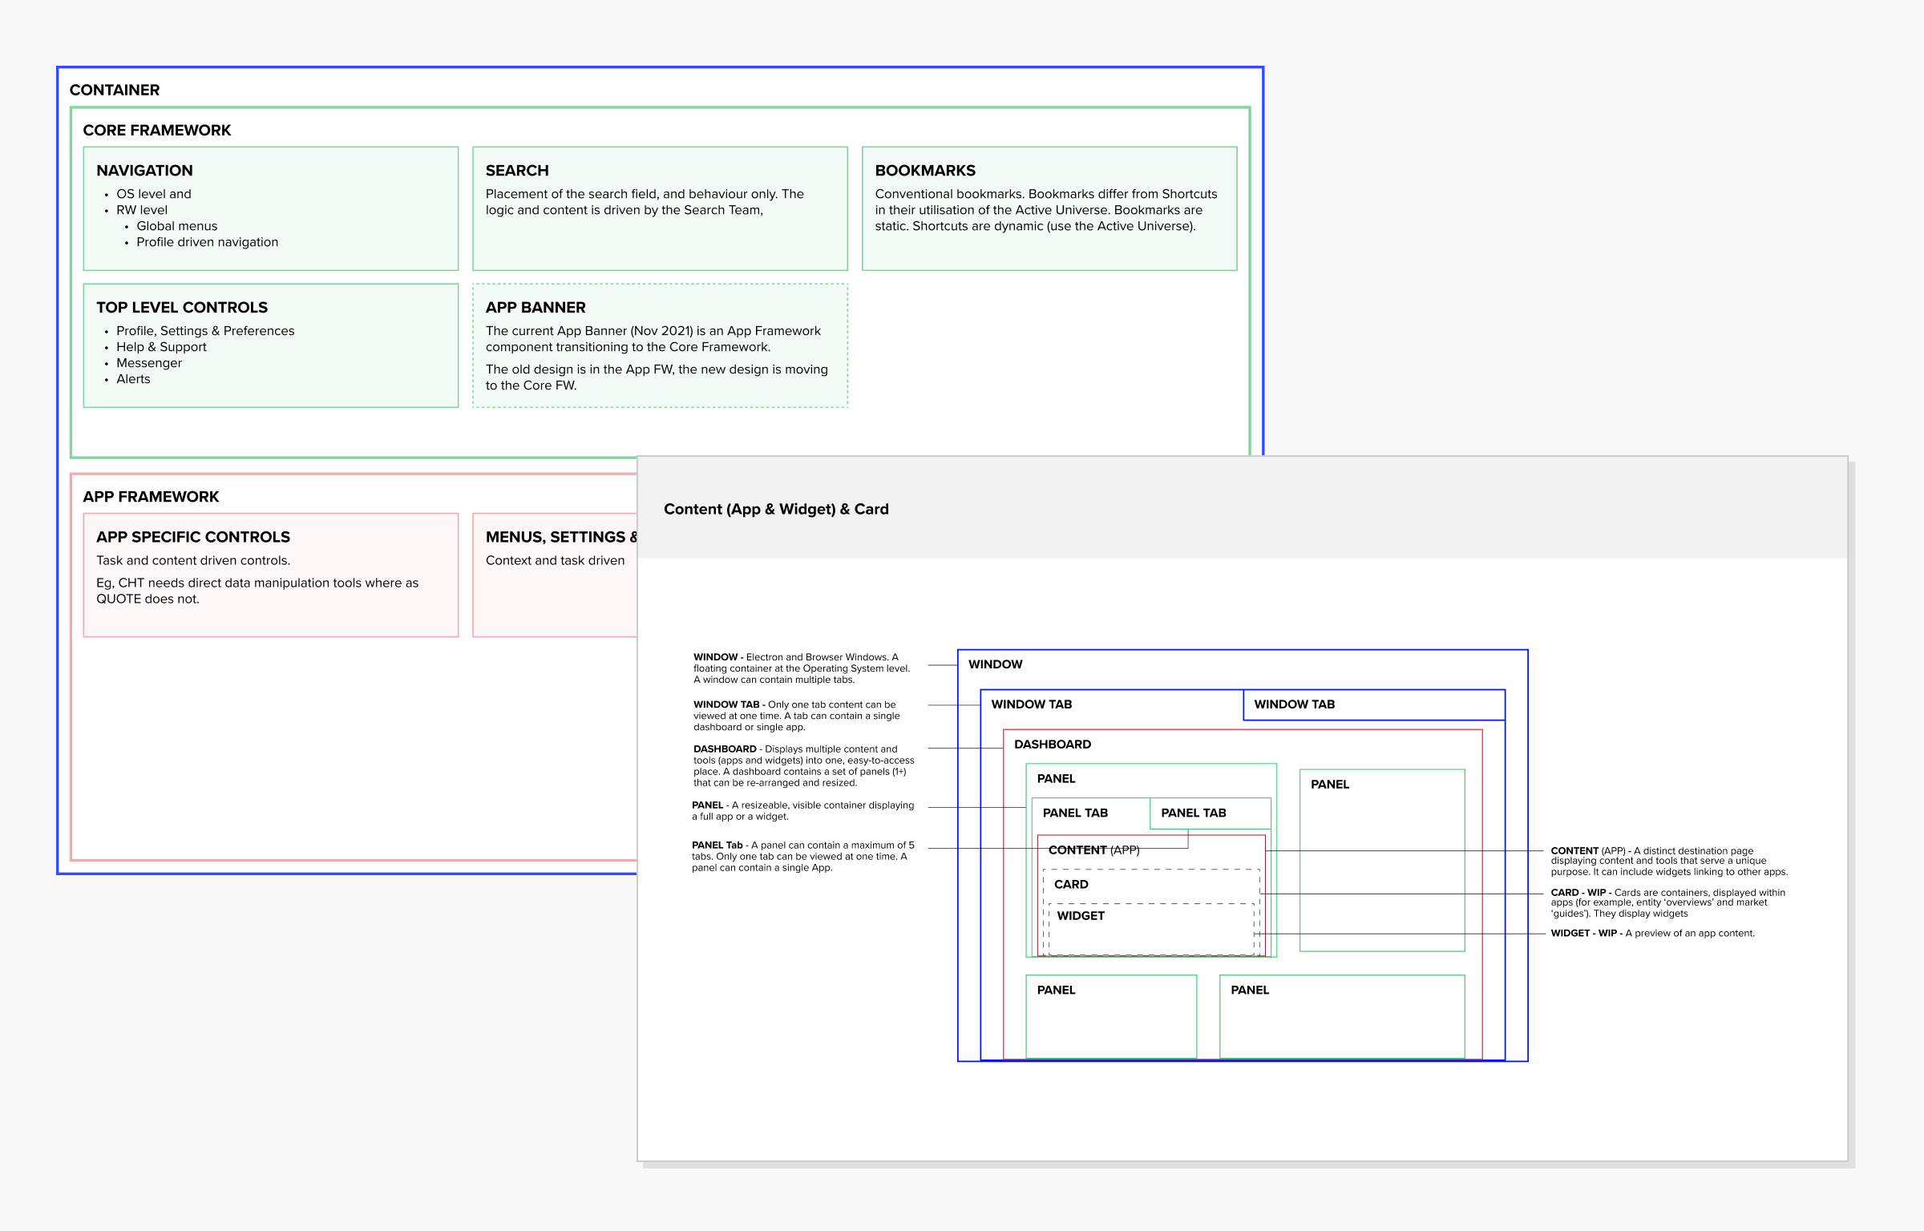Click the left WINDOW TAB label in diagram

[x=1031, y=704]
